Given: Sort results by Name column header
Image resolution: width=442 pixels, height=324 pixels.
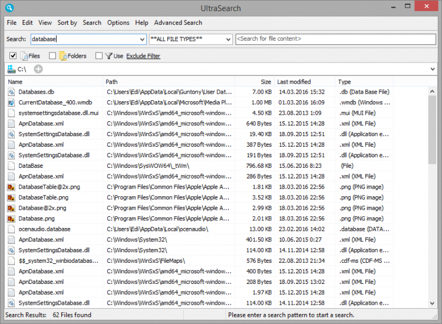Looking at the screenshot, I should (54, 82).
